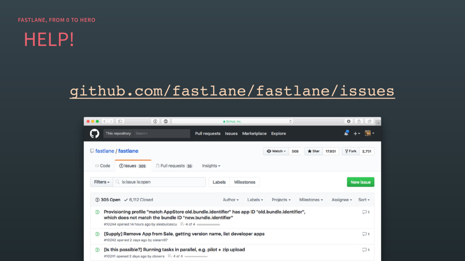Screen dimensions: 465x261
Task: Show all tabs in Safari toolbar
Action: [x=369, y=121]
